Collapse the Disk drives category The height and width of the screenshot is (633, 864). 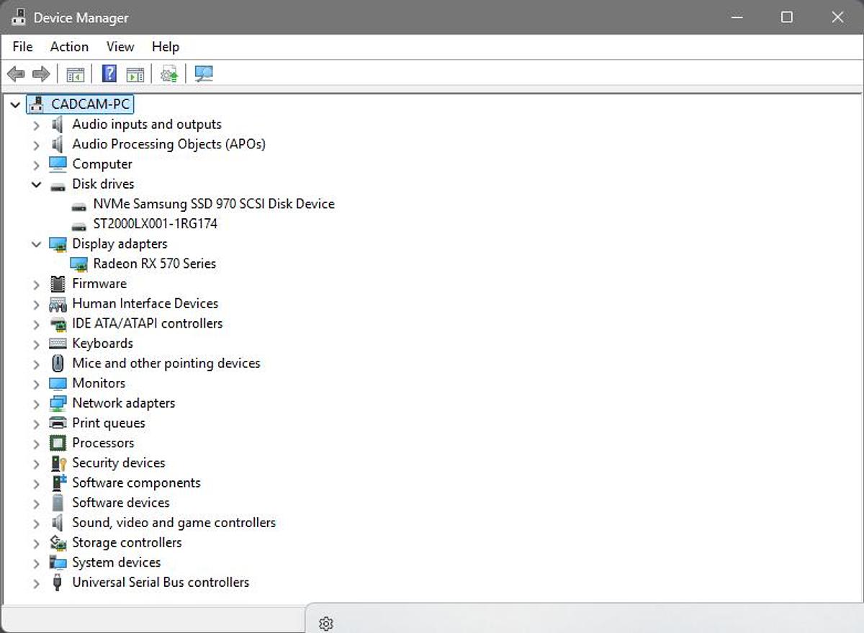[37, 184]
